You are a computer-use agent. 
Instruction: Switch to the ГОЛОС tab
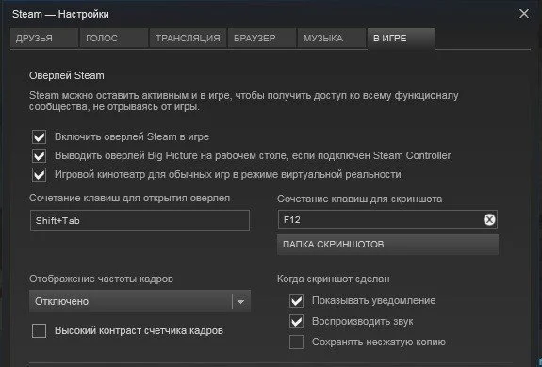(x=114, y=38)
